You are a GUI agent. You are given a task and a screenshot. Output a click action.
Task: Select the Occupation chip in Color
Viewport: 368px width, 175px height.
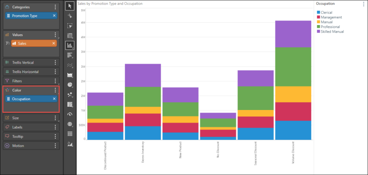click(31, 99)
